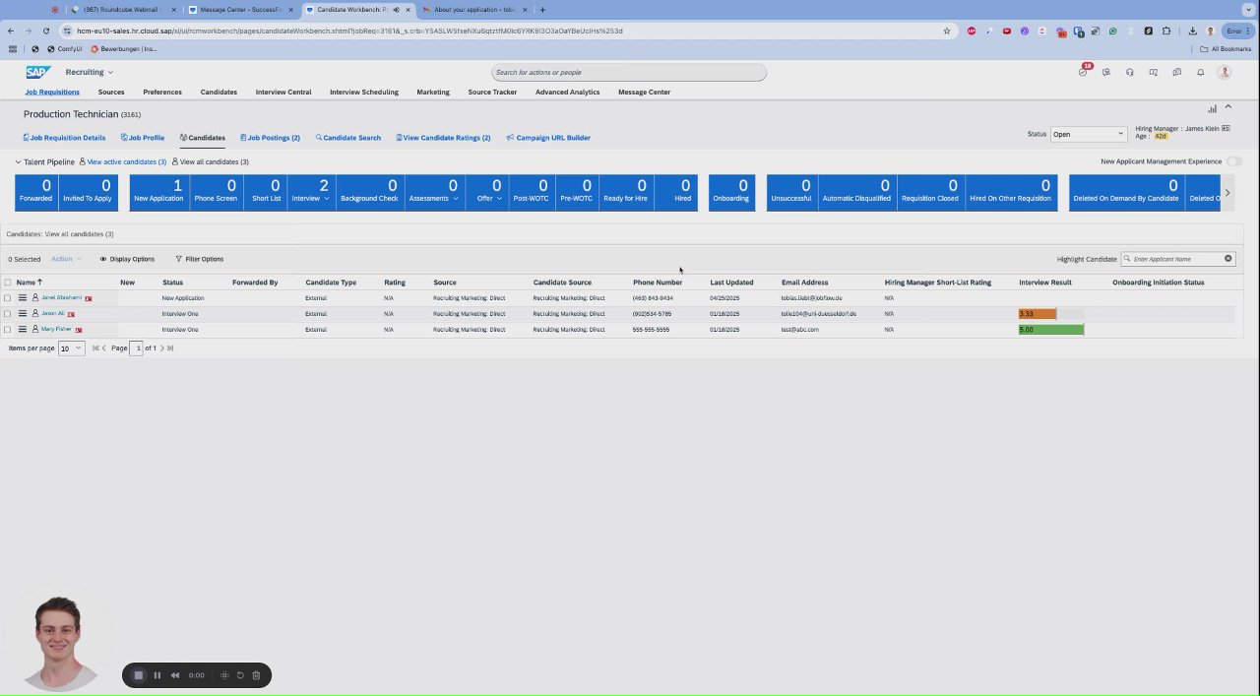Tick the checkbox for Mary Fisher

8,329
